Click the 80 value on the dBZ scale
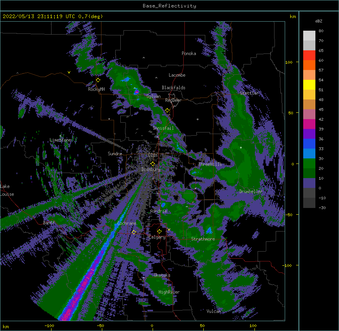339x331 pixels. pyautogui.click(x=321, y=31)
